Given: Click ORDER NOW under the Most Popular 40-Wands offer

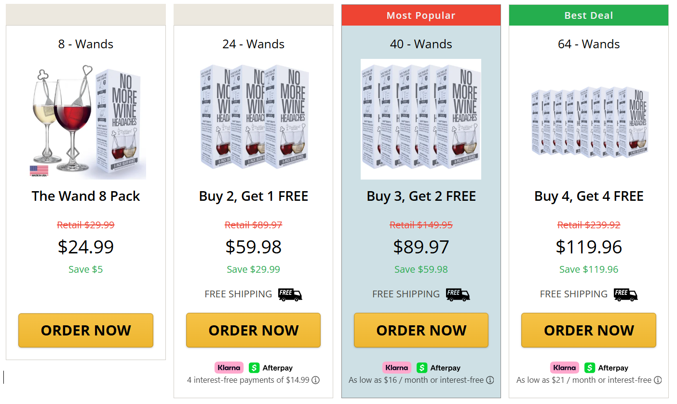Looking at the screenshot, I should pos(420,330).
